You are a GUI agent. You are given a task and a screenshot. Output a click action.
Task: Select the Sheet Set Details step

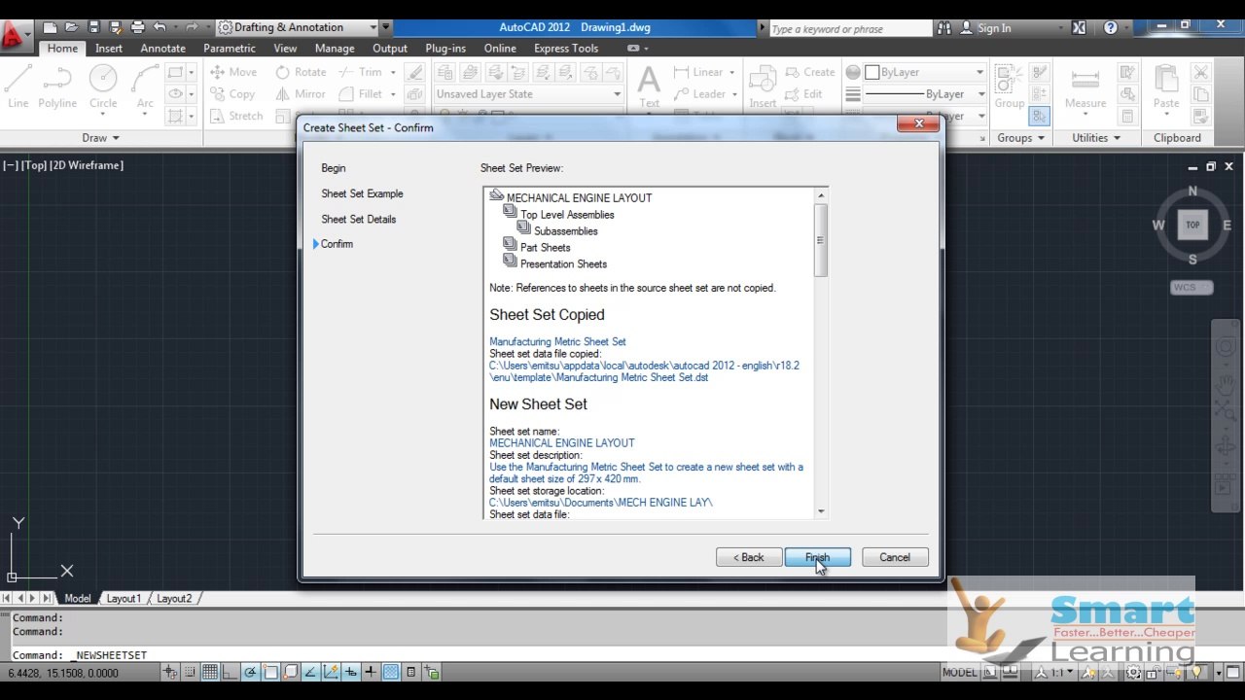click(359, 219)
